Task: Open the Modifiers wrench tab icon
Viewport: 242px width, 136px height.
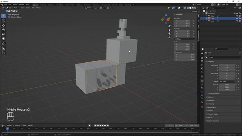Action: pos(202,85)
